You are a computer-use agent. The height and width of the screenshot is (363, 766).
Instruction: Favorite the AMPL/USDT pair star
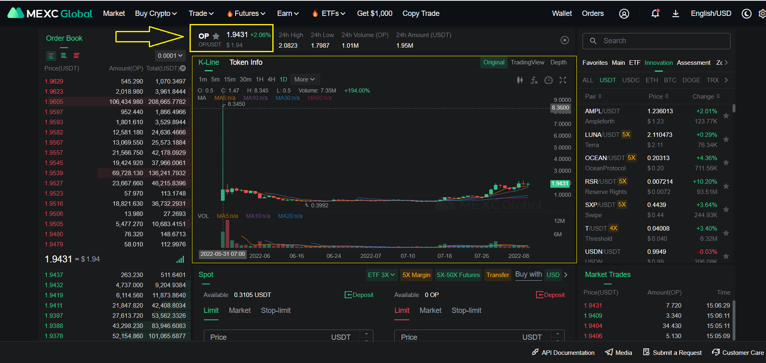(726, 116)
